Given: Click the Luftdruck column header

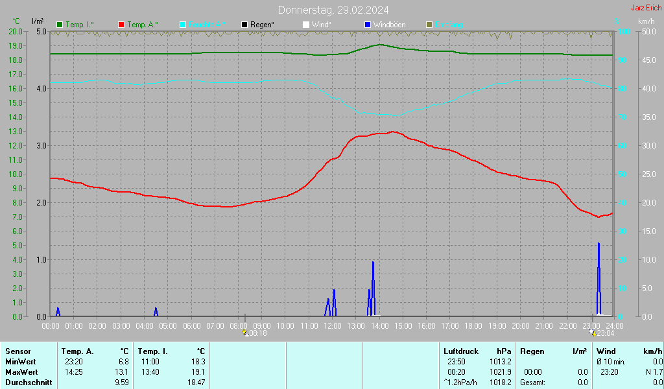Looking at the screenshot, I should (461, 351).
